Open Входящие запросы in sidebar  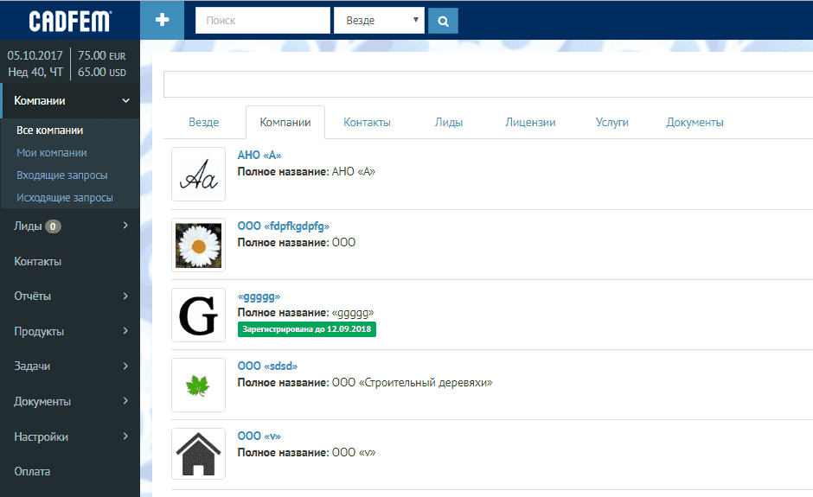61,175
